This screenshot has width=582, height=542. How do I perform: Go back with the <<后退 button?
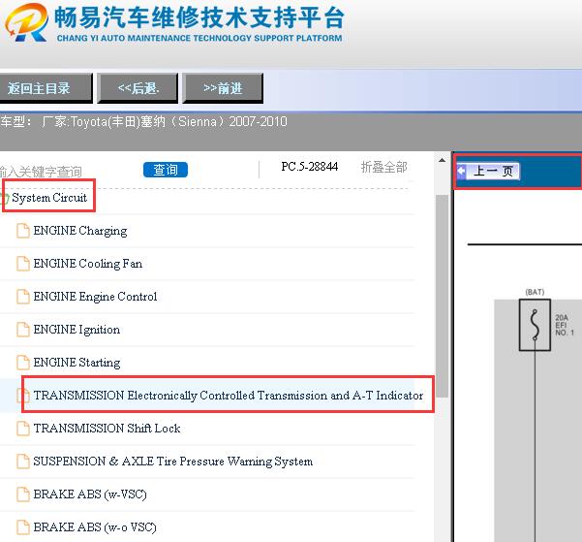(x=138, y=88)
